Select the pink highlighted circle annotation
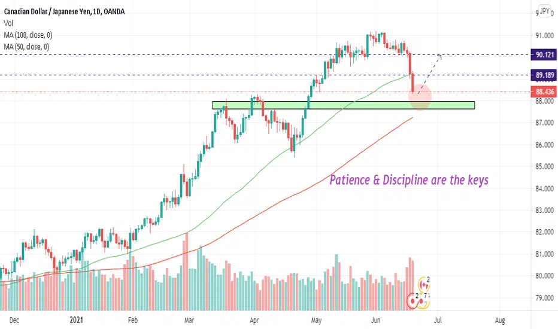 pyautogui.click(x=420, y=96)
